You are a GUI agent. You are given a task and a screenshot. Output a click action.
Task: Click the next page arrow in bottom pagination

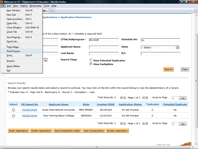[x=143, y=124]
